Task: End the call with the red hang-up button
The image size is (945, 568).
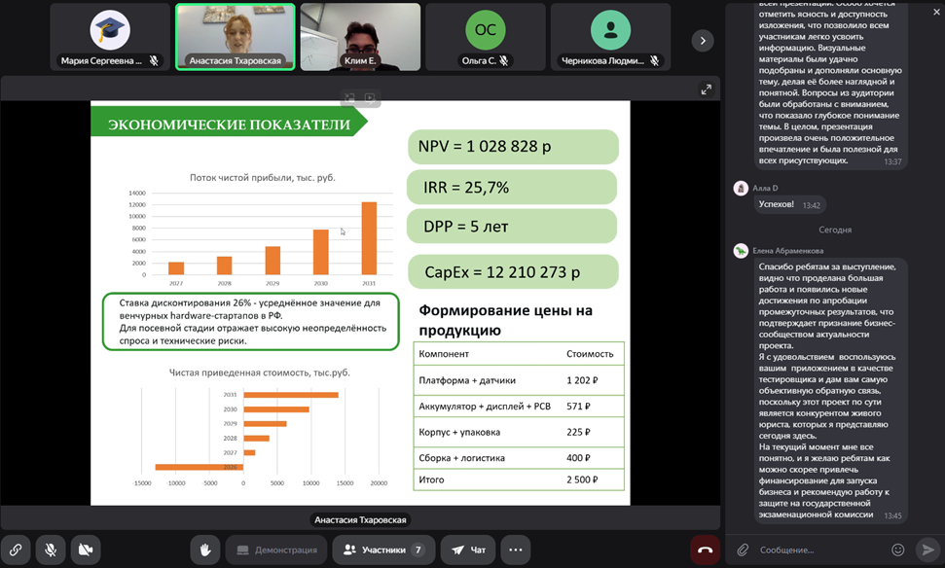Action: pos(705,550)
